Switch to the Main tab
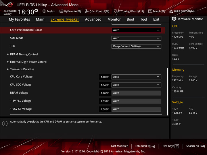This screenshot has height=155, width=207. (x=40, y=20)
